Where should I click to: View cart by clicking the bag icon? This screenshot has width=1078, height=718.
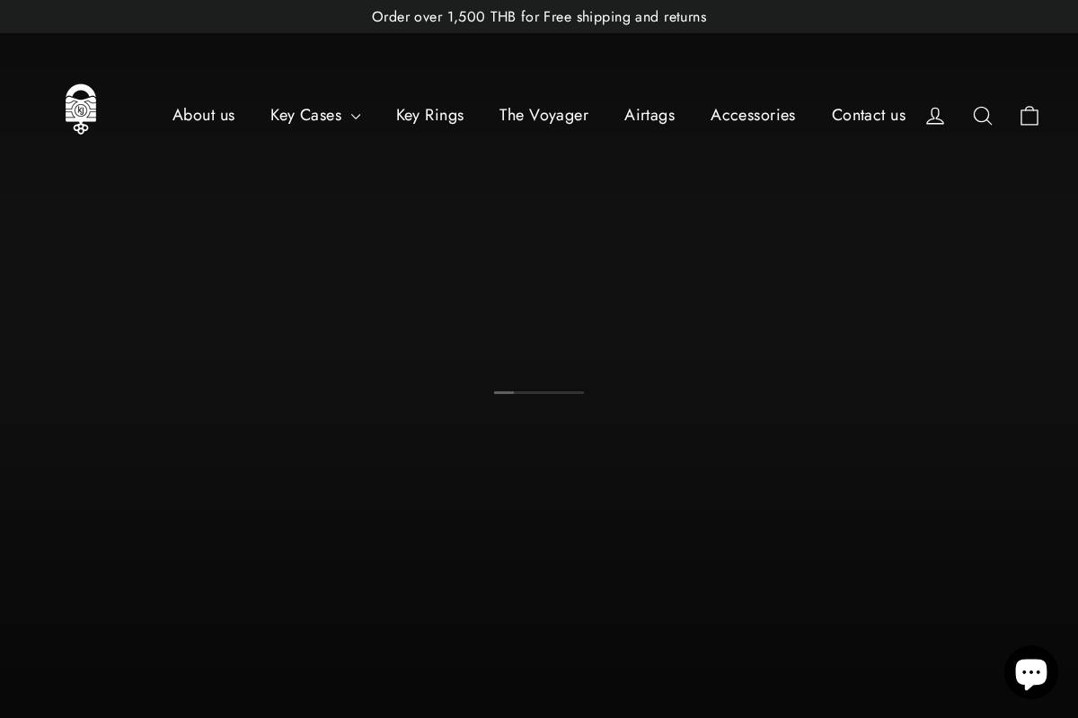1029,115
